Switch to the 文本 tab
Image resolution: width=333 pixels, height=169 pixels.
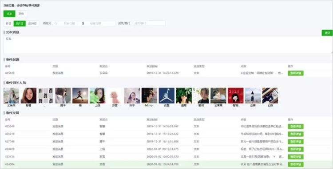(x=9, y=14)
